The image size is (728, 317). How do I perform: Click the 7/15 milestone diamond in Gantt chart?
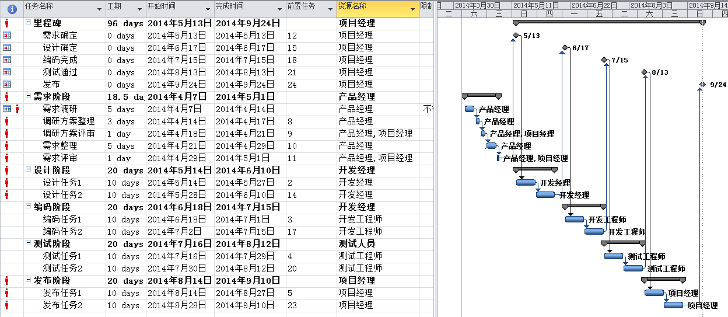point(604,60)
